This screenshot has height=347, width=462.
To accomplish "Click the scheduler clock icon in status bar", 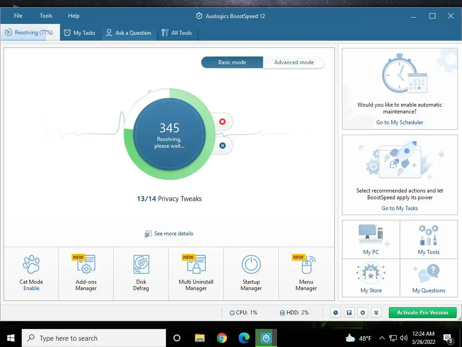I will tap(336, 313).
